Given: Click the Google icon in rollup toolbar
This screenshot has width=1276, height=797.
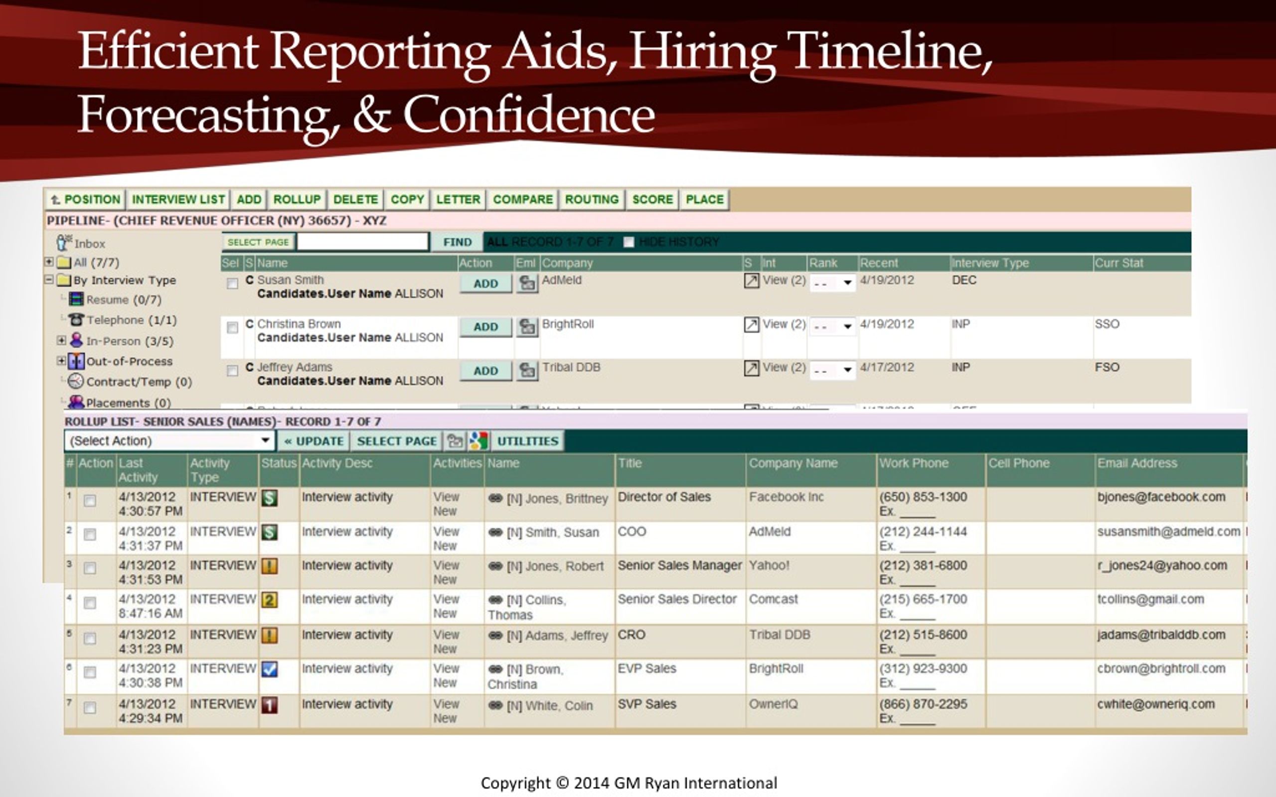Looking at the screenshot, I should [x=479, y=441].
